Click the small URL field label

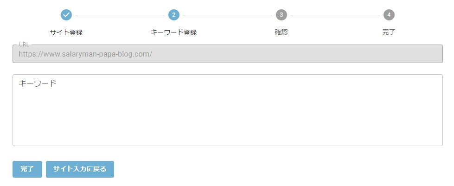(24, 45)
